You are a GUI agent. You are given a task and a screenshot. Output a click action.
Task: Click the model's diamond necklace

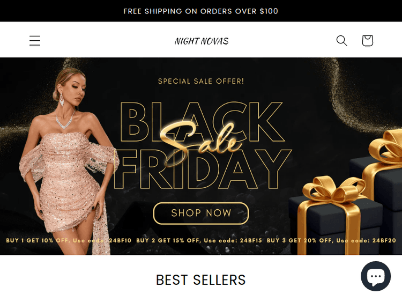65,120
